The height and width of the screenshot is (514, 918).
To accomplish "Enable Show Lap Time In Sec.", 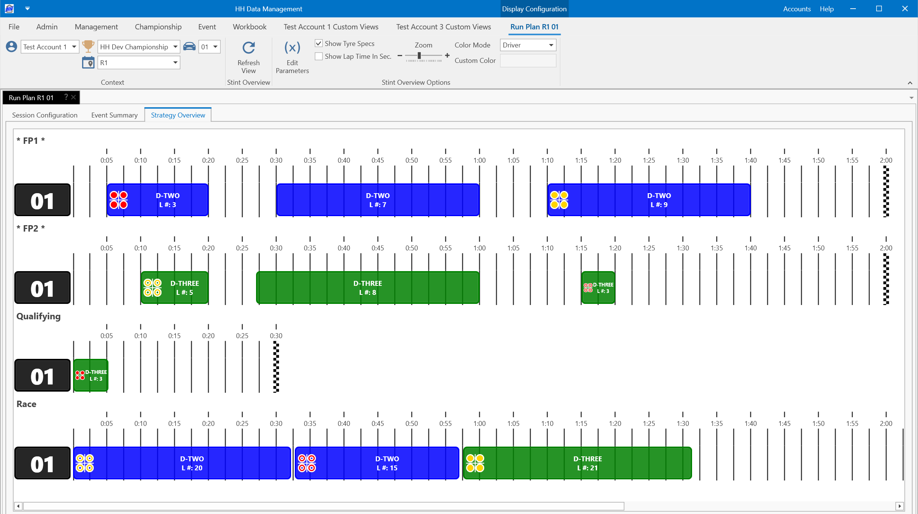I will tap(319, 56).
